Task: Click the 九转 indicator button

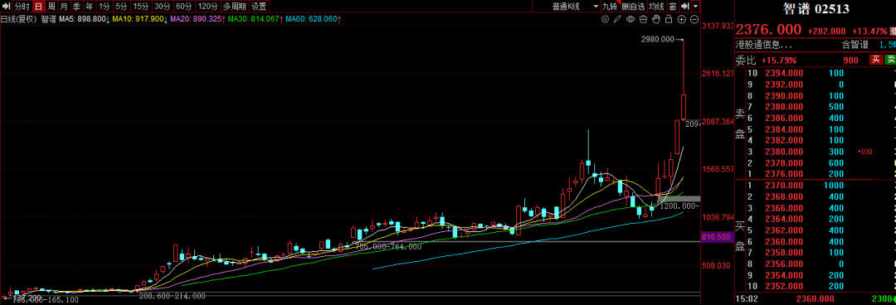Action: pyautogui.click(x=611, y=7)
